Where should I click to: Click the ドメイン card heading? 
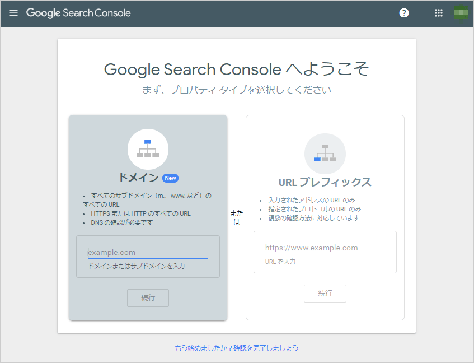coord(140,178)
